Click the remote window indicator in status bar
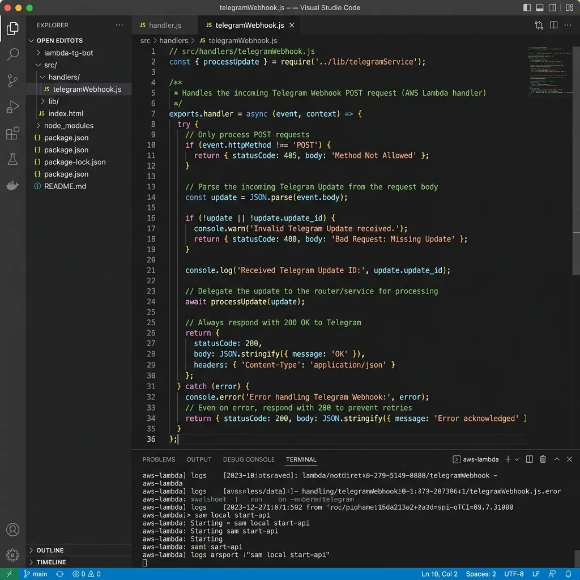 [x=10, y=574]
